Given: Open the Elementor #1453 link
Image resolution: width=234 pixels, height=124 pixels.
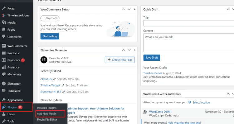Looking at the screenshot, I should click(x=51, y=92).
